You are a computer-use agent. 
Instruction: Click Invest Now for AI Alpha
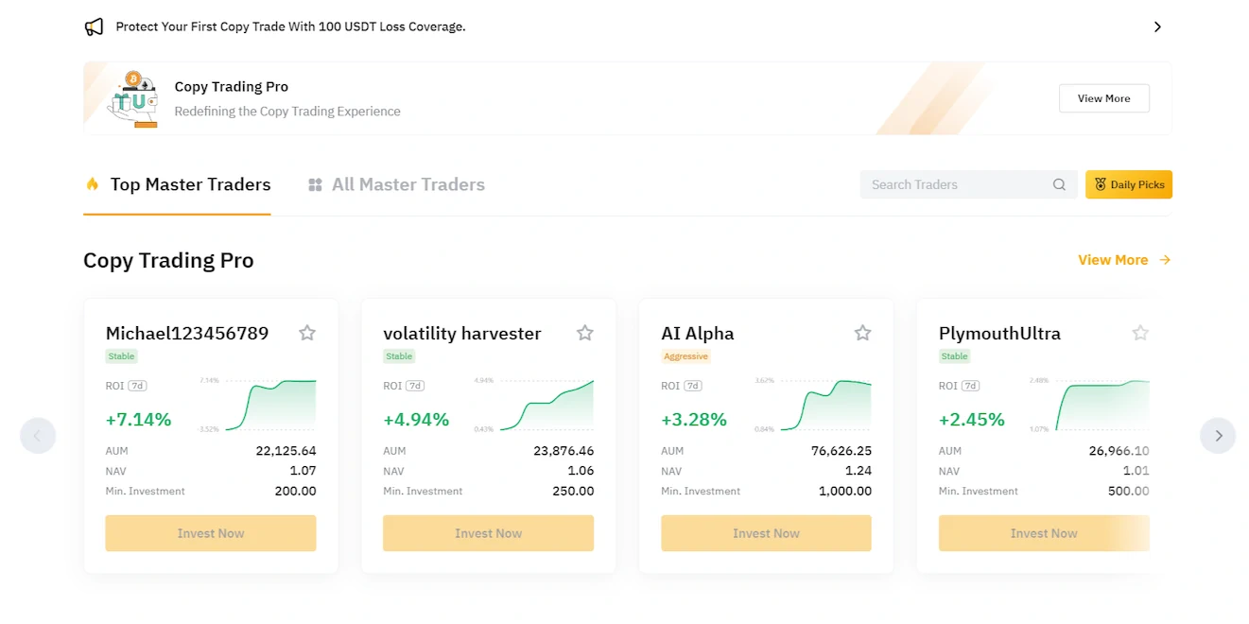point(766,533)
